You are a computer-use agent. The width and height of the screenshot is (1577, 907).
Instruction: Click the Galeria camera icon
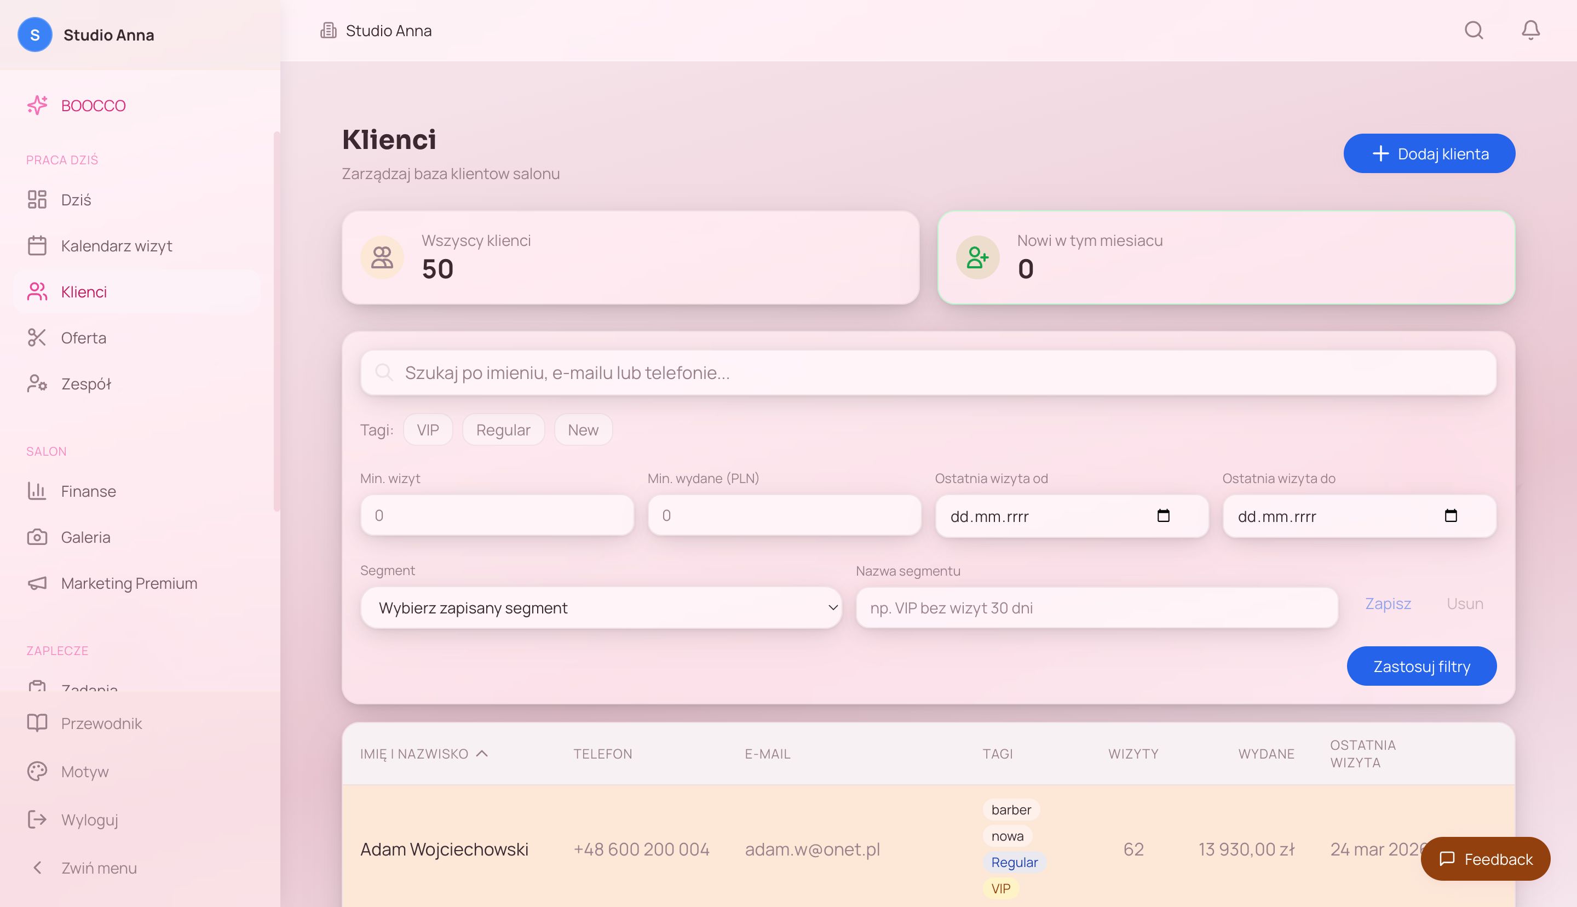pos(37,537)
